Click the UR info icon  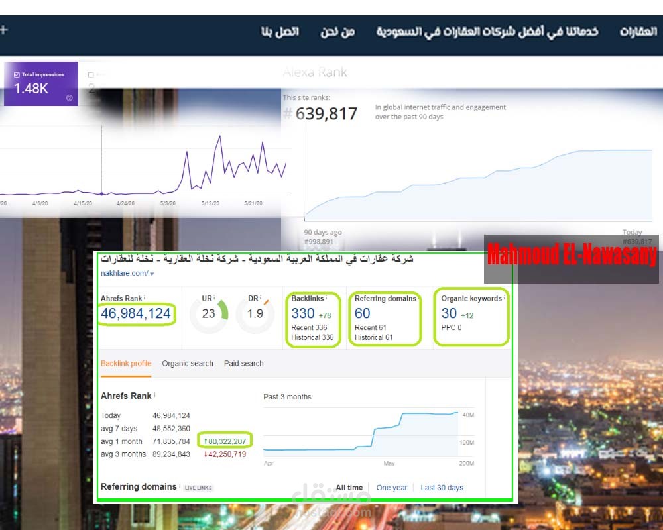(x=214, y=297)
